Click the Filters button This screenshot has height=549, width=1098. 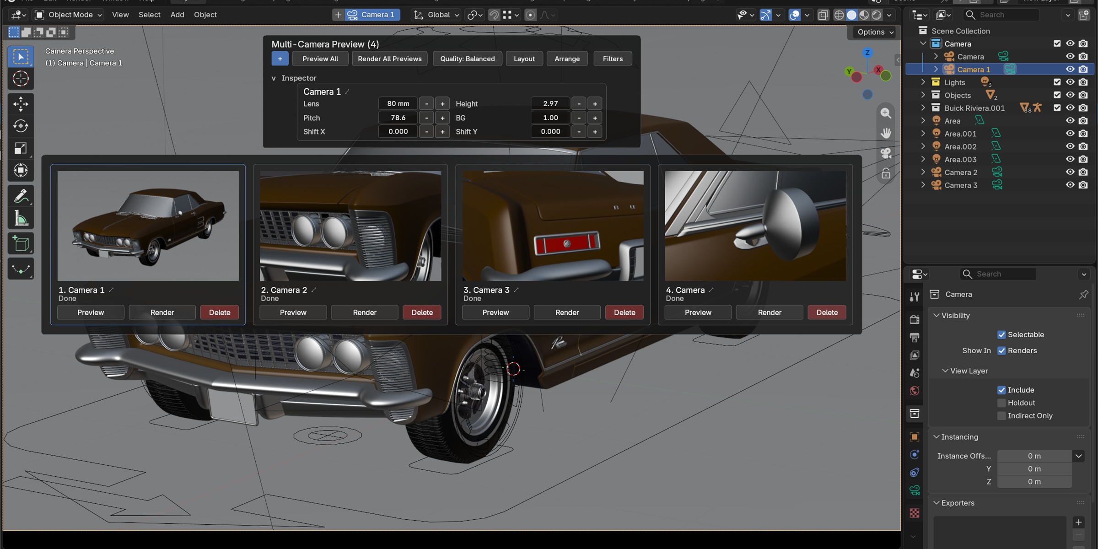[x=613, y=59]
